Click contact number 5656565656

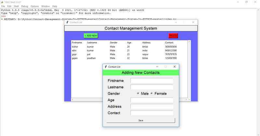pos(171,47)
